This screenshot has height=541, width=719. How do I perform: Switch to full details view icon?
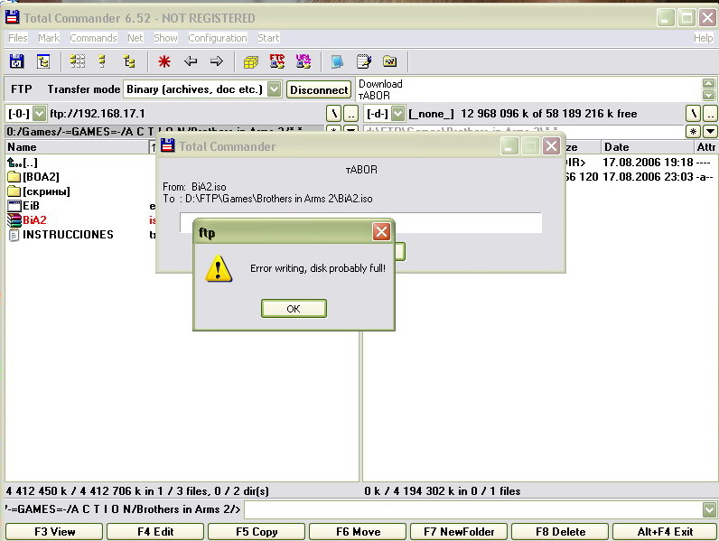[x=103, y=61]
